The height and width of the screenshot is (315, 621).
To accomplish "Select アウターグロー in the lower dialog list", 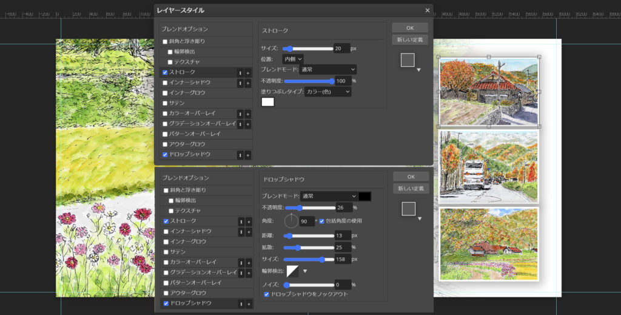I will point(187,293).
